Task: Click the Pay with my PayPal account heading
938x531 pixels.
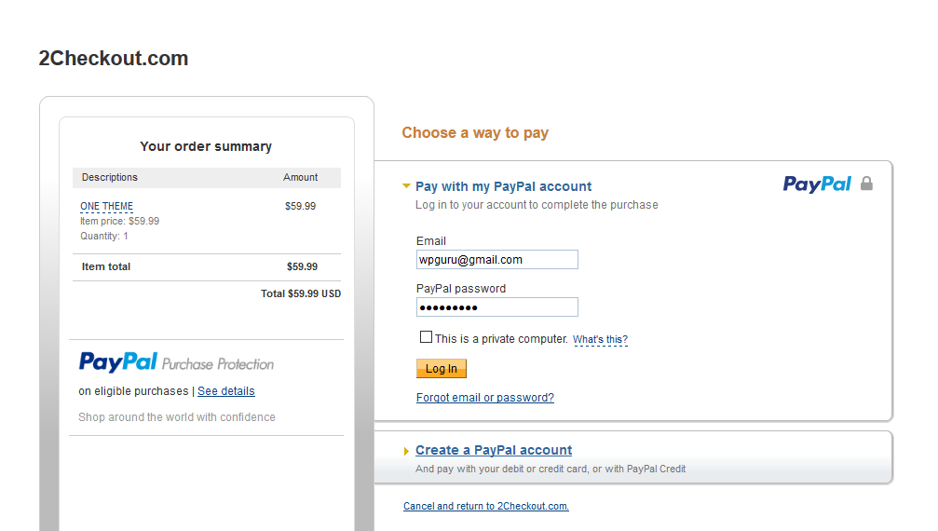Action: [x=503, y=186]
